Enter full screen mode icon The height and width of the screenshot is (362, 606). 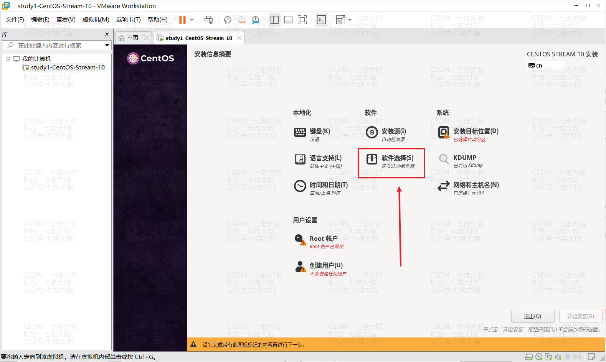[302, 20]
